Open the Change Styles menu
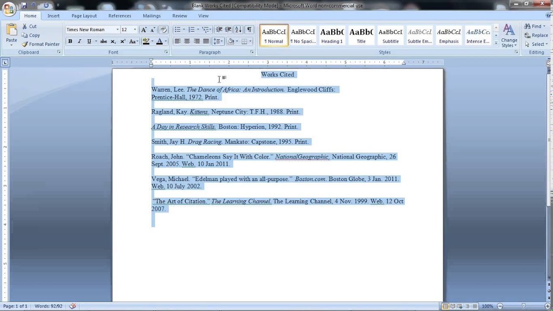Screen dimensions: 553x311 point(509,36)
